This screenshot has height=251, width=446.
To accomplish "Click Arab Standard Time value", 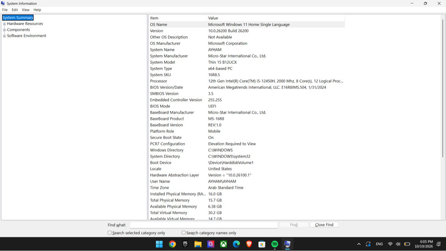I will coord(226,188).
